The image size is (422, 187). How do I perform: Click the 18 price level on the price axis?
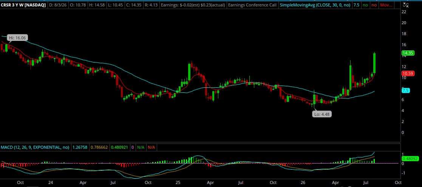[404, 34]
